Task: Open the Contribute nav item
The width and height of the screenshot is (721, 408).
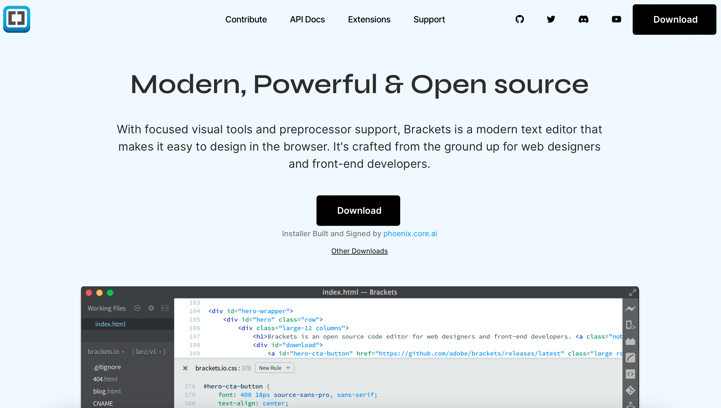Action: coord(246,20)
